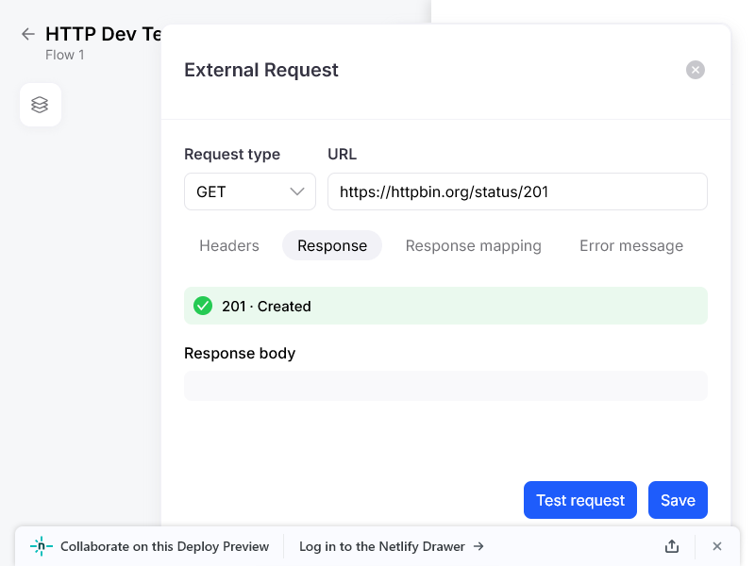Click the green checkmark status icon
Screen dimensions: 755x566
(202, 306)
